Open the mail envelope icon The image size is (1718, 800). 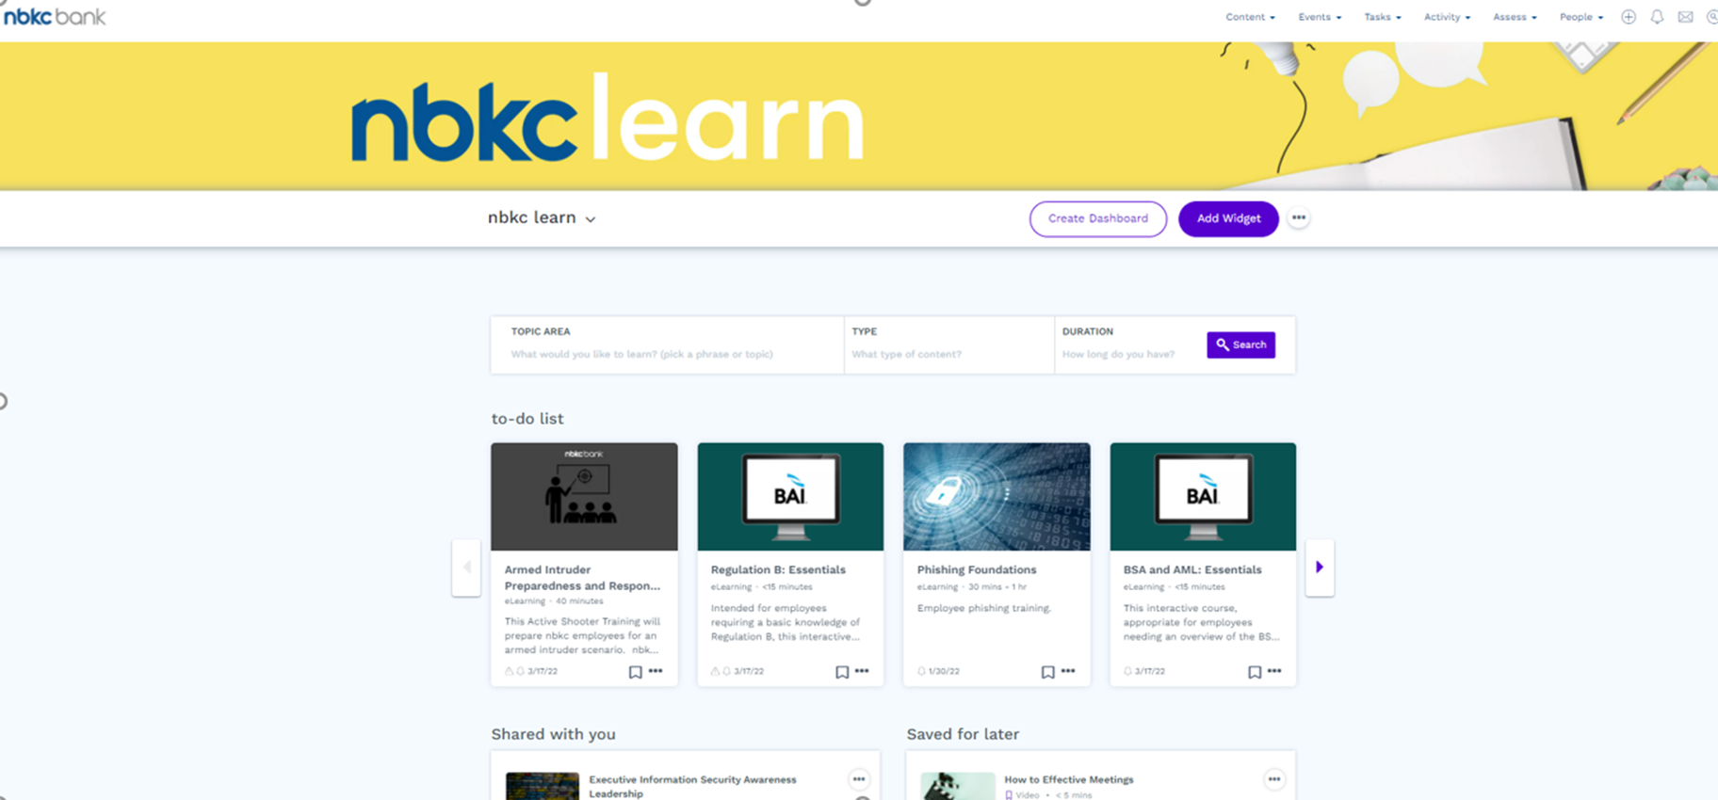coord(1685,17)
